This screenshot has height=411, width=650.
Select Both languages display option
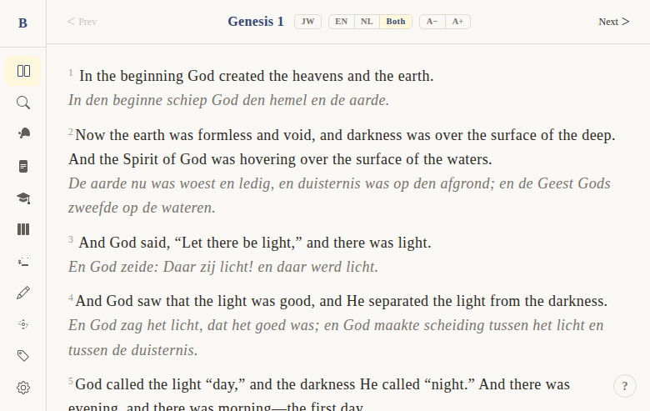pyautogui.click(x=396, y=22)
